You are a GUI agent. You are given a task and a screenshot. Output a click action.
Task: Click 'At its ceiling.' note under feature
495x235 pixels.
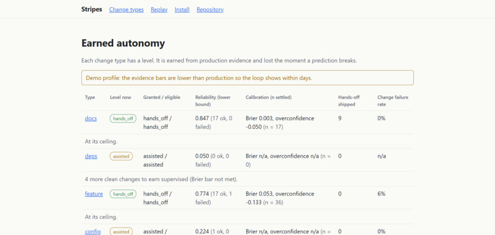[x=101, y=217]
